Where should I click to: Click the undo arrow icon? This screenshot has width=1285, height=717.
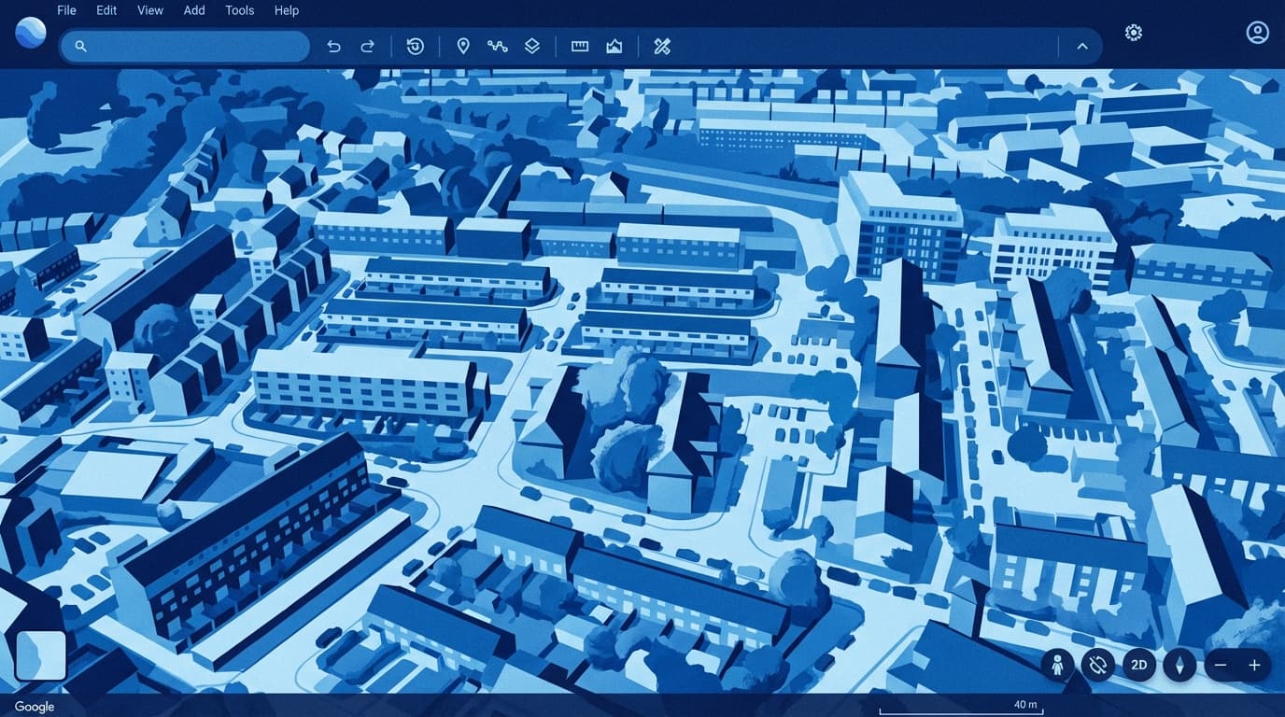(333, 47)
